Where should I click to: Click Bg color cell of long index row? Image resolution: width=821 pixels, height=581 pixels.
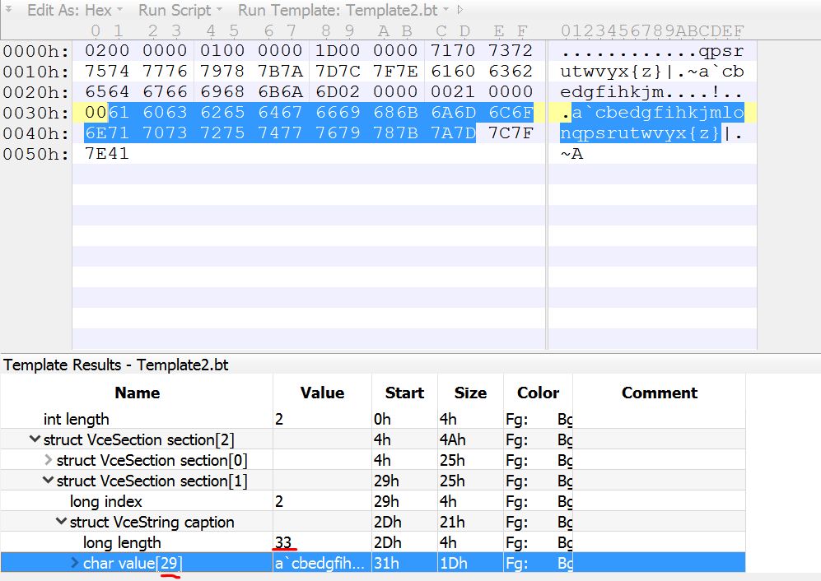pyautogui.click(x=564, y=501)
